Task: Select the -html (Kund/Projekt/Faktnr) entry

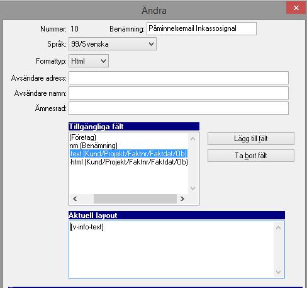Action: (129, 162)
